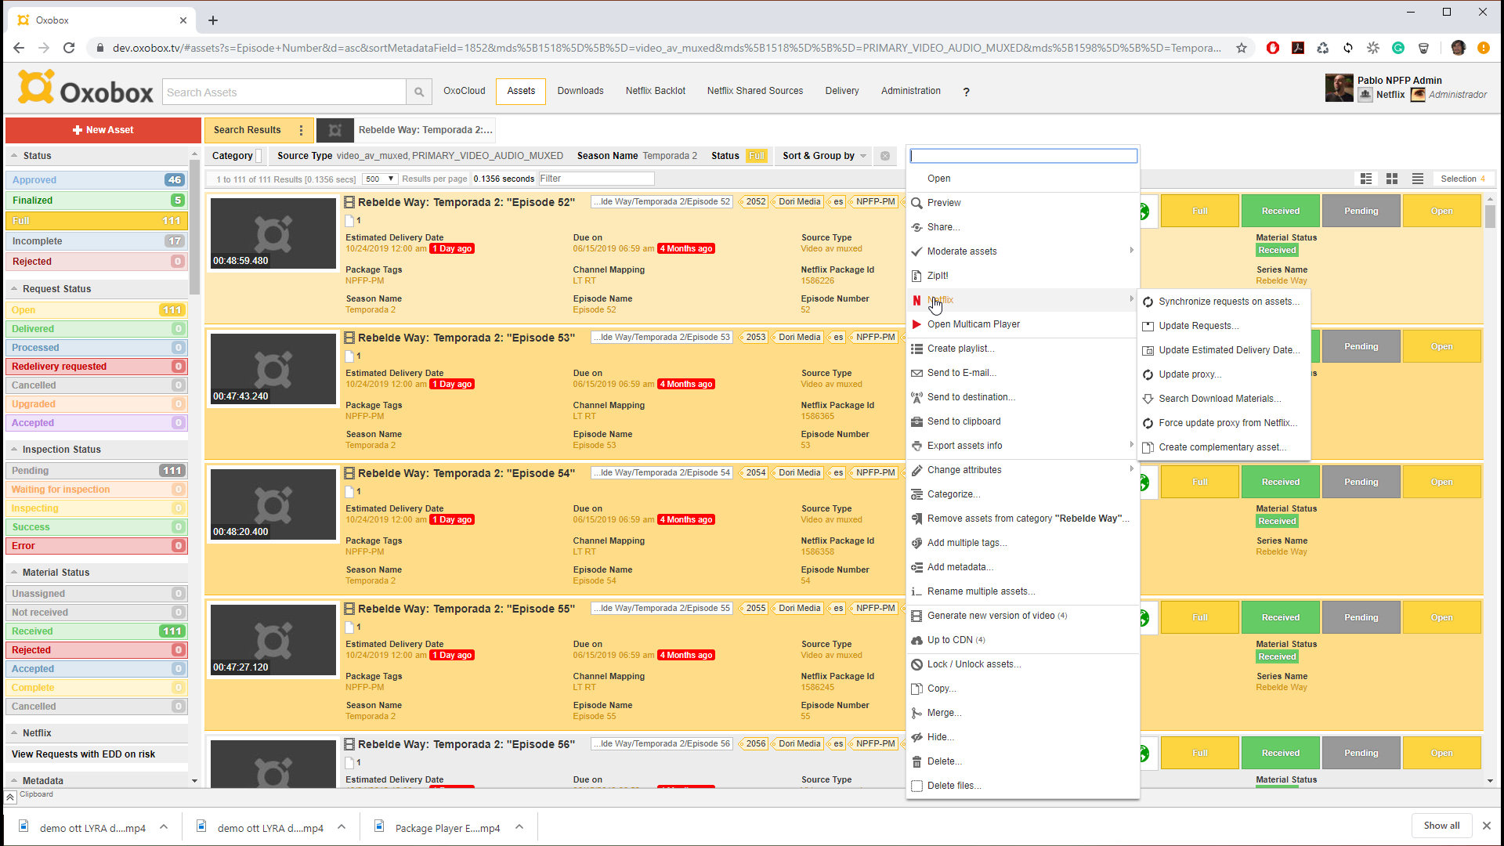Click the Show all downloads button
Viewport: 1504px width, 846px height.
(x=1441, y=826)
